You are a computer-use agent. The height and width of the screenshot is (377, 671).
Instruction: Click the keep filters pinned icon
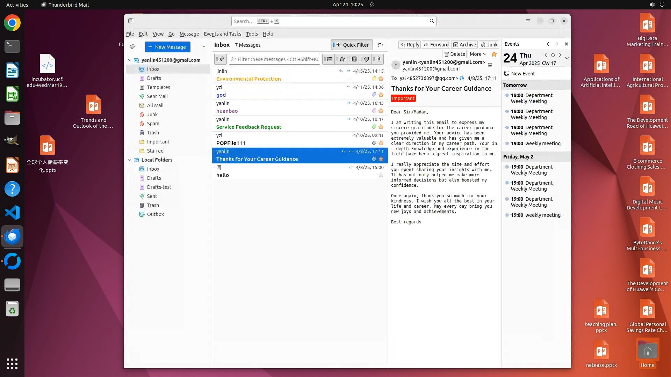(221, 59)
